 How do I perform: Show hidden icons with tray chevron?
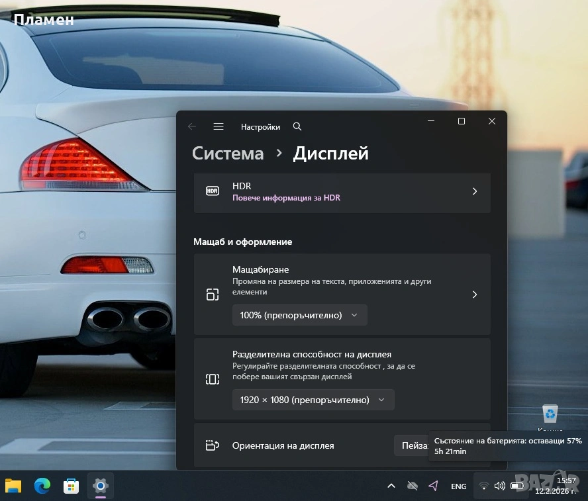tap(391, 486)
